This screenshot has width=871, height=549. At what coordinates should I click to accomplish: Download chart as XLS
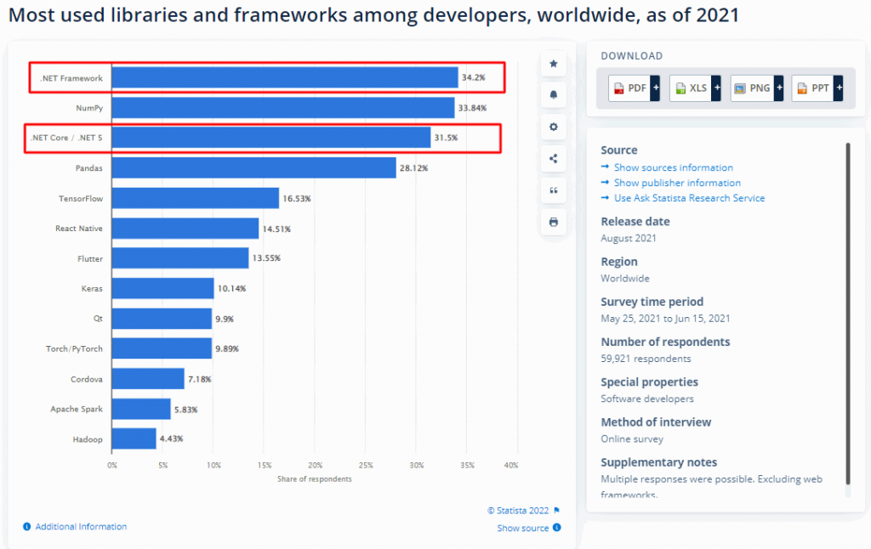[x=691, y=88]
